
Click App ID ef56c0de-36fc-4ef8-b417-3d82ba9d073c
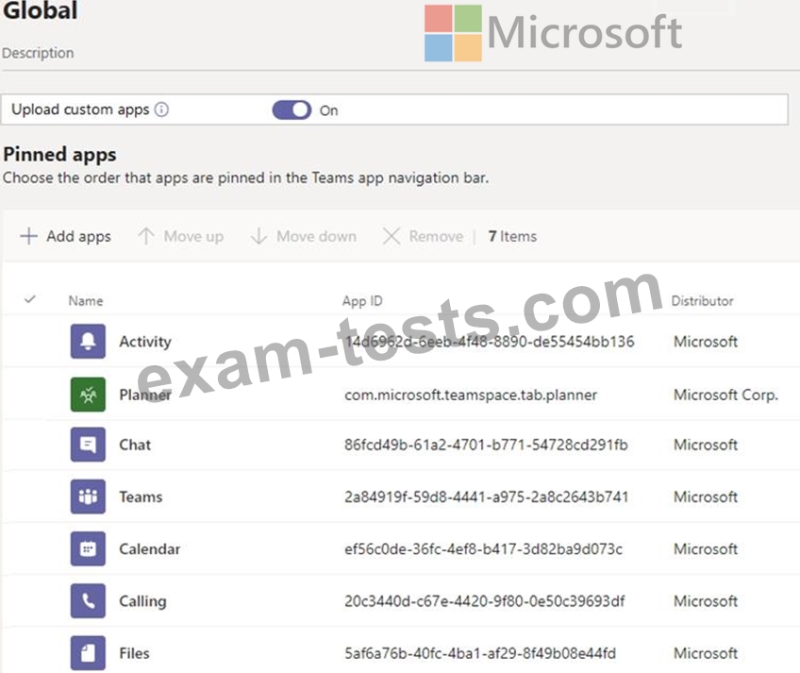(483, 548)
